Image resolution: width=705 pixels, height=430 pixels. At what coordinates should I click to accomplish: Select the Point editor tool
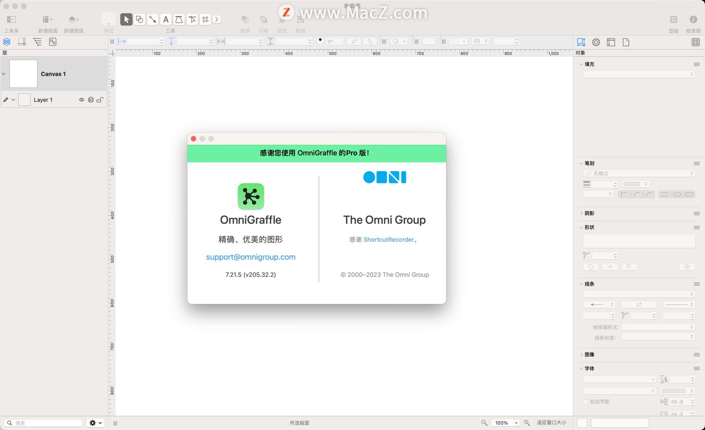pos(192,19)
